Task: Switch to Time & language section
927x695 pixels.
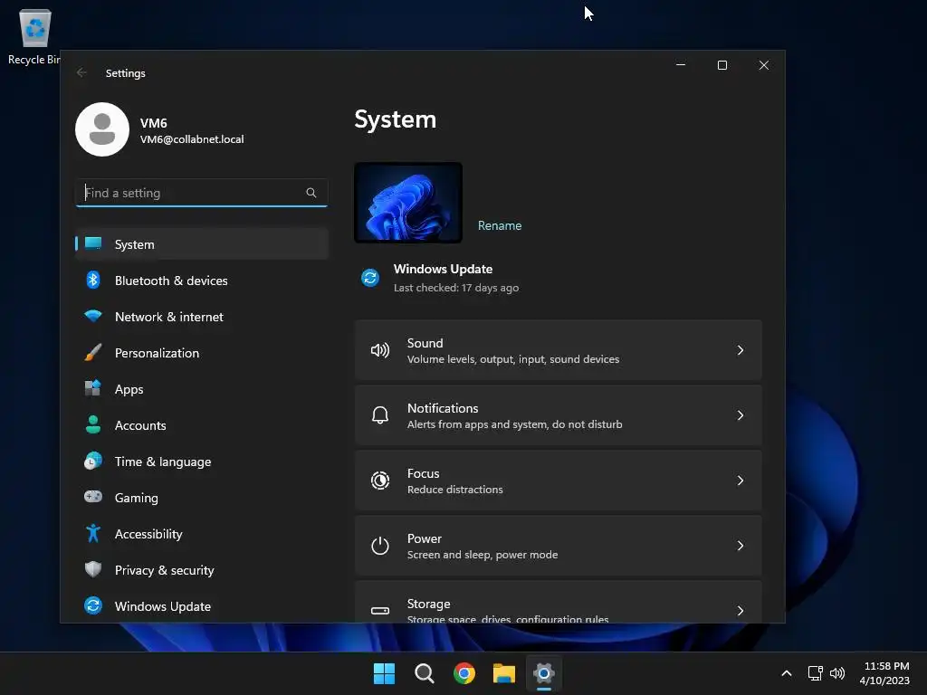Action: tap(202, 461)
